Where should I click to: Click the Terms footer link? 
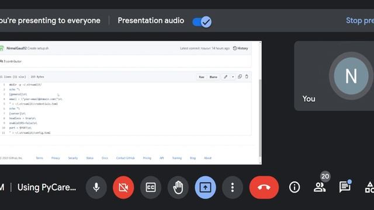[x=39, y=158]
